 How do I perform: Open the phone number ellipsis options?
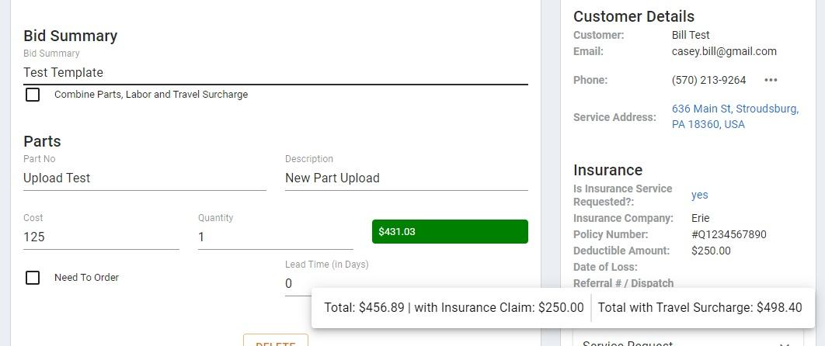tap(771, 81)
